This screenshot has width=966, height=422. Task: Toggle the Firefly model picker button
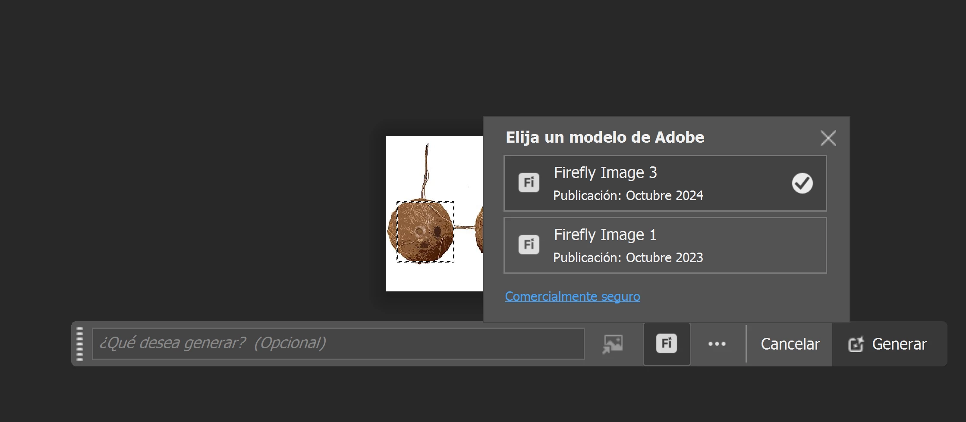point(667,344)
